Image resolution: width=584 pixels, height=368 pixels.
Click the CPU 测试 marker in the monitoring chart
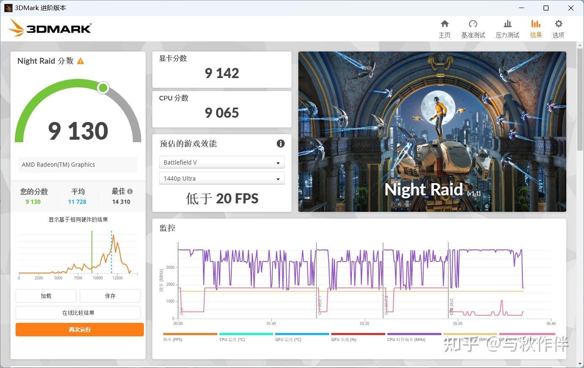tap(452, 306)
